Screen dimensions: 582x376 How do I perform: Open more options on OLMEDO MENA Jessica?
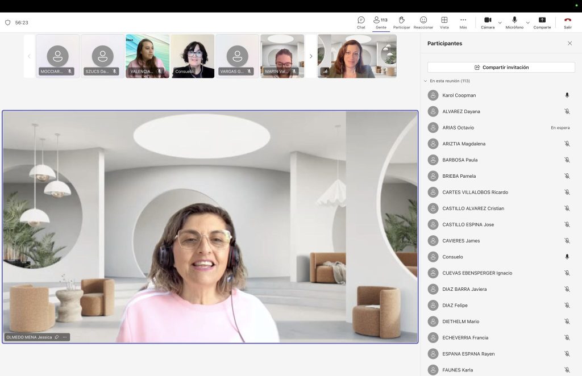tap(65, 337)
